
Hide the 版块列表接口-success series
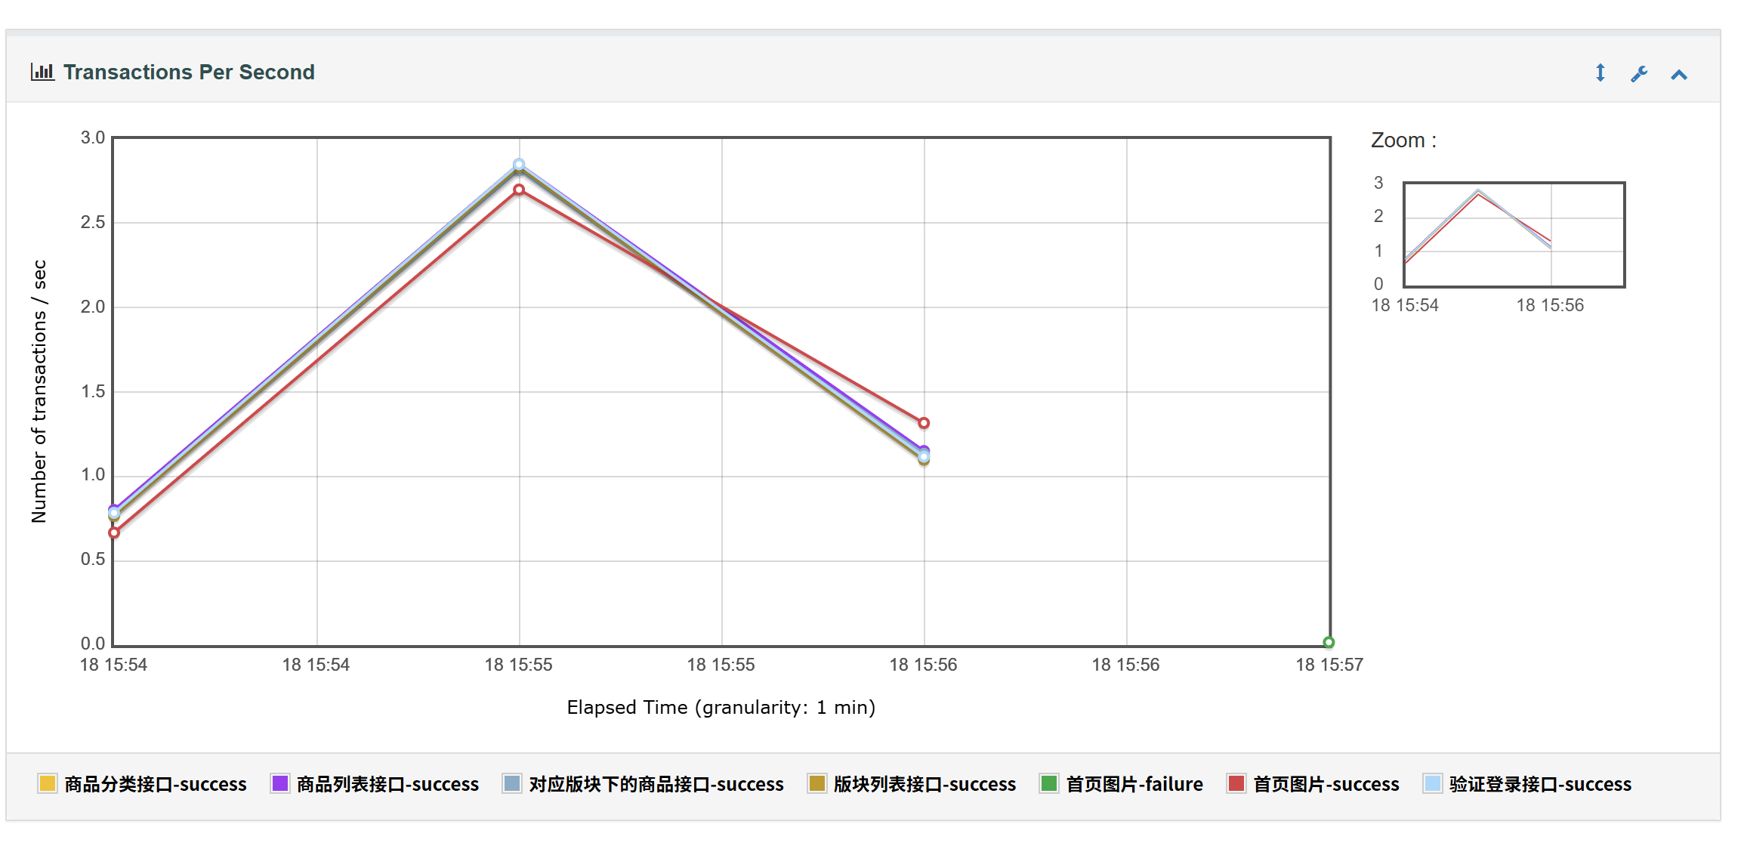click(924, 784)
